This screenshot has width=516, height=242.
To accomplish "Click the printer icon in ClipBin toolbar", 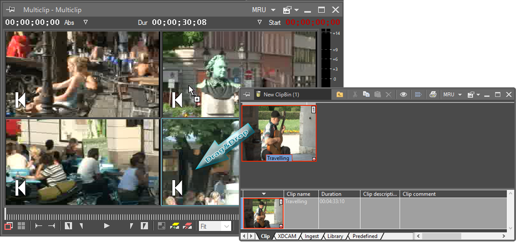I will (x=433, y=94).
